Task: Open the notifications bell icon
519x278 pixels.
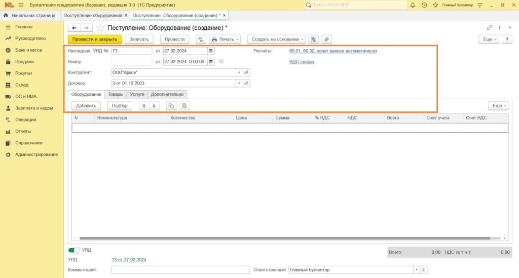Action: [x=413, y=5]
